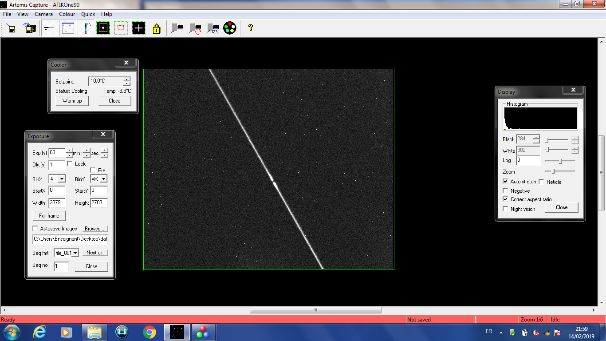606x341 pixels.
Task: Open the BinX dropdown
Action: click(61, 179)
